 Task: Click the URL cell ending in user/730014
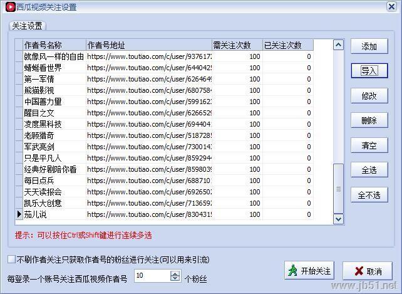(149, 147)
